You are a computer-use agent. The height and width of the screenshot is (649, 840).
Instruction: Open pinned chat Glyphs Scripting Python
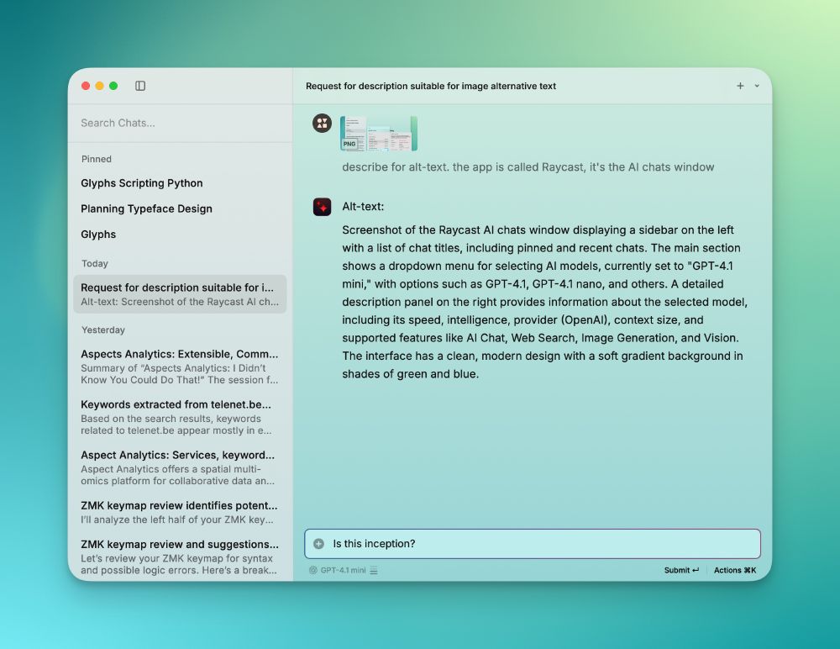click(142, 183)
